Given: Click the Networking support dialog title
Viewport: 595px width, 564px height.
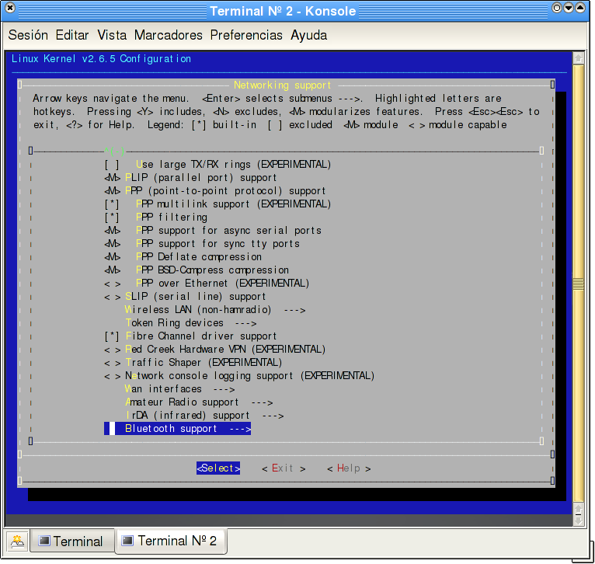Looking at the screenshot, I should tap(282, 85).
